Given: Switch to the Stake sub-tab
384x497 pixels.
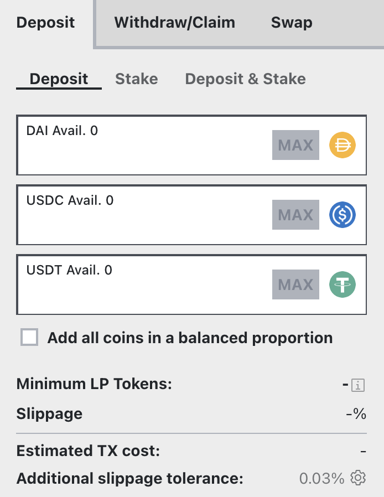Looking at the screenshot, I should pos(136,79).
